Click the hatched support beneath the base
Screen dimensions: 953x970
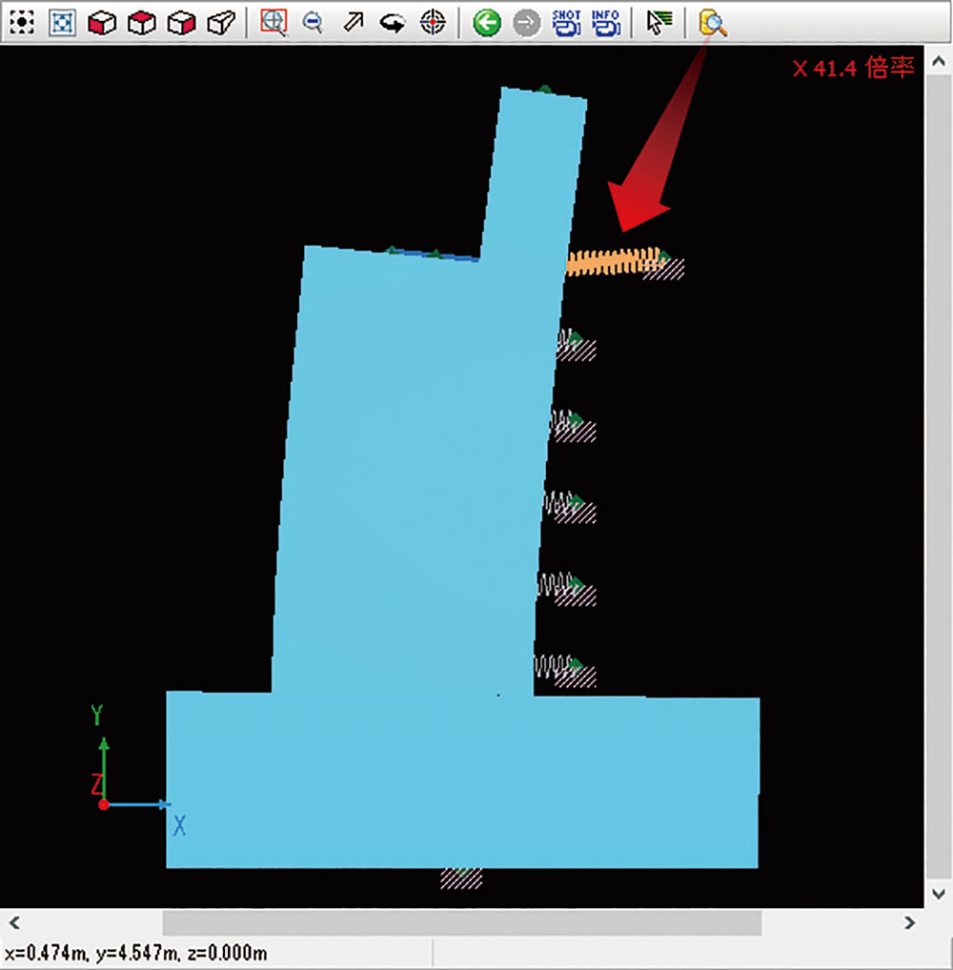pyautogui.click(x=461, y=879)
